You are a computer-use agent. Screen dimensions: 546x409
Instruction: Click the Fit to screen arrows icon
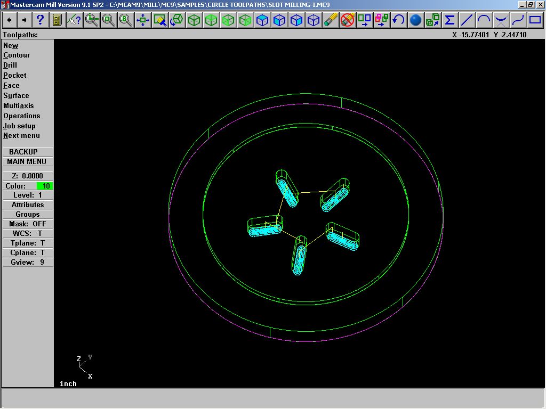tap(143, 20)
